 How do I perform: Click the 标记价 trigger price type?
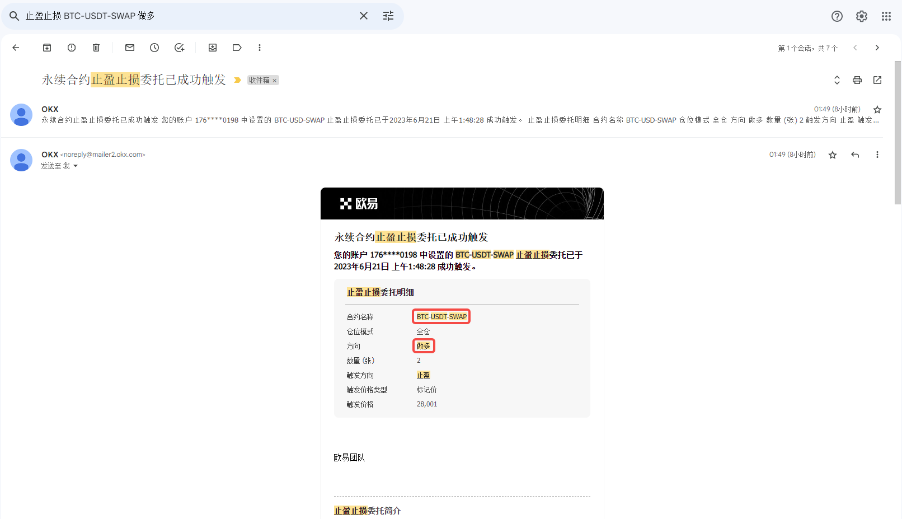click(427, 390)
